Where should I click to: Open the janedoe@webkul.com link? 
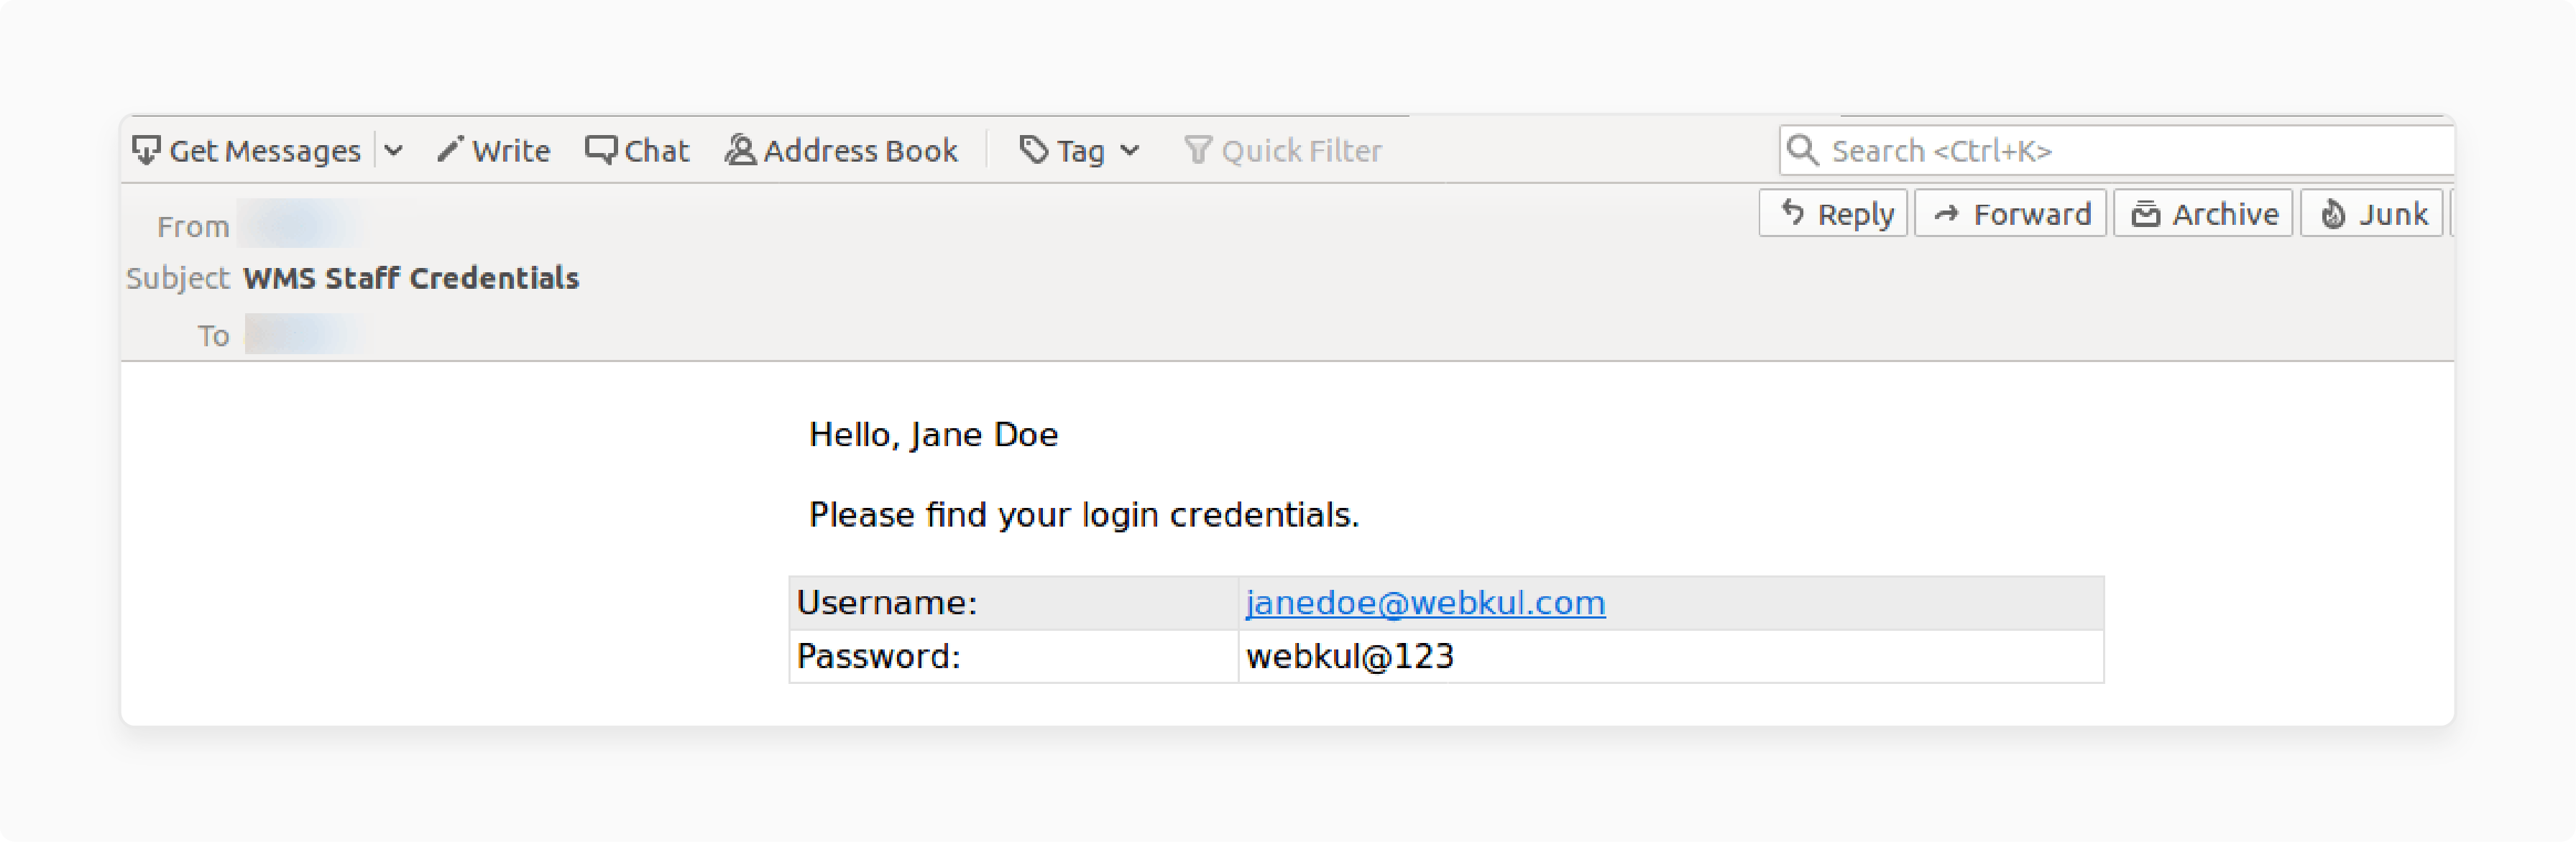[x=1425, y=603]
